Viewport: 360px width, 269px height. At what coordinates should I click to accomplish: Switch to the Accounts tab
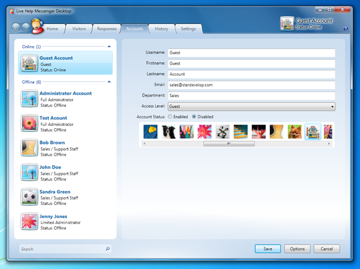tap(134, 29)
